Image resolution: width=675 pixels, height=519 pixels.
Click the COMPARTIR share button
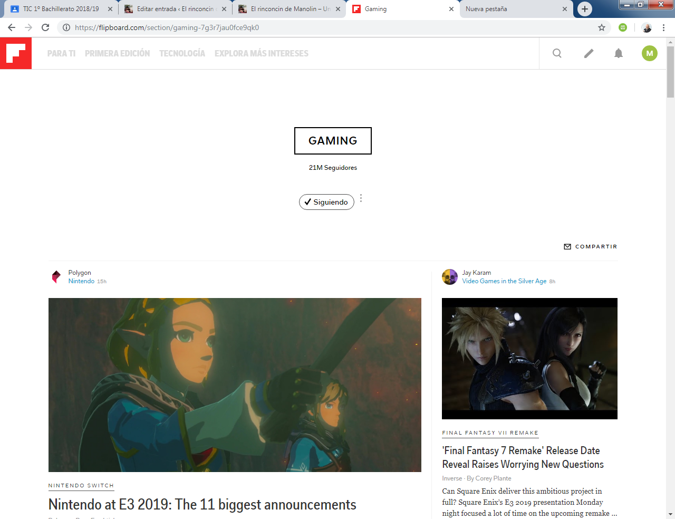tap(590, 246)
